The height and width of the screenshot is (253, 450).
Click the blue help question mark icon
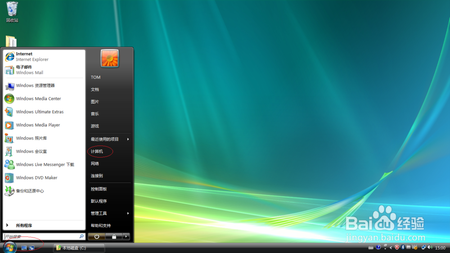[378, 247]
